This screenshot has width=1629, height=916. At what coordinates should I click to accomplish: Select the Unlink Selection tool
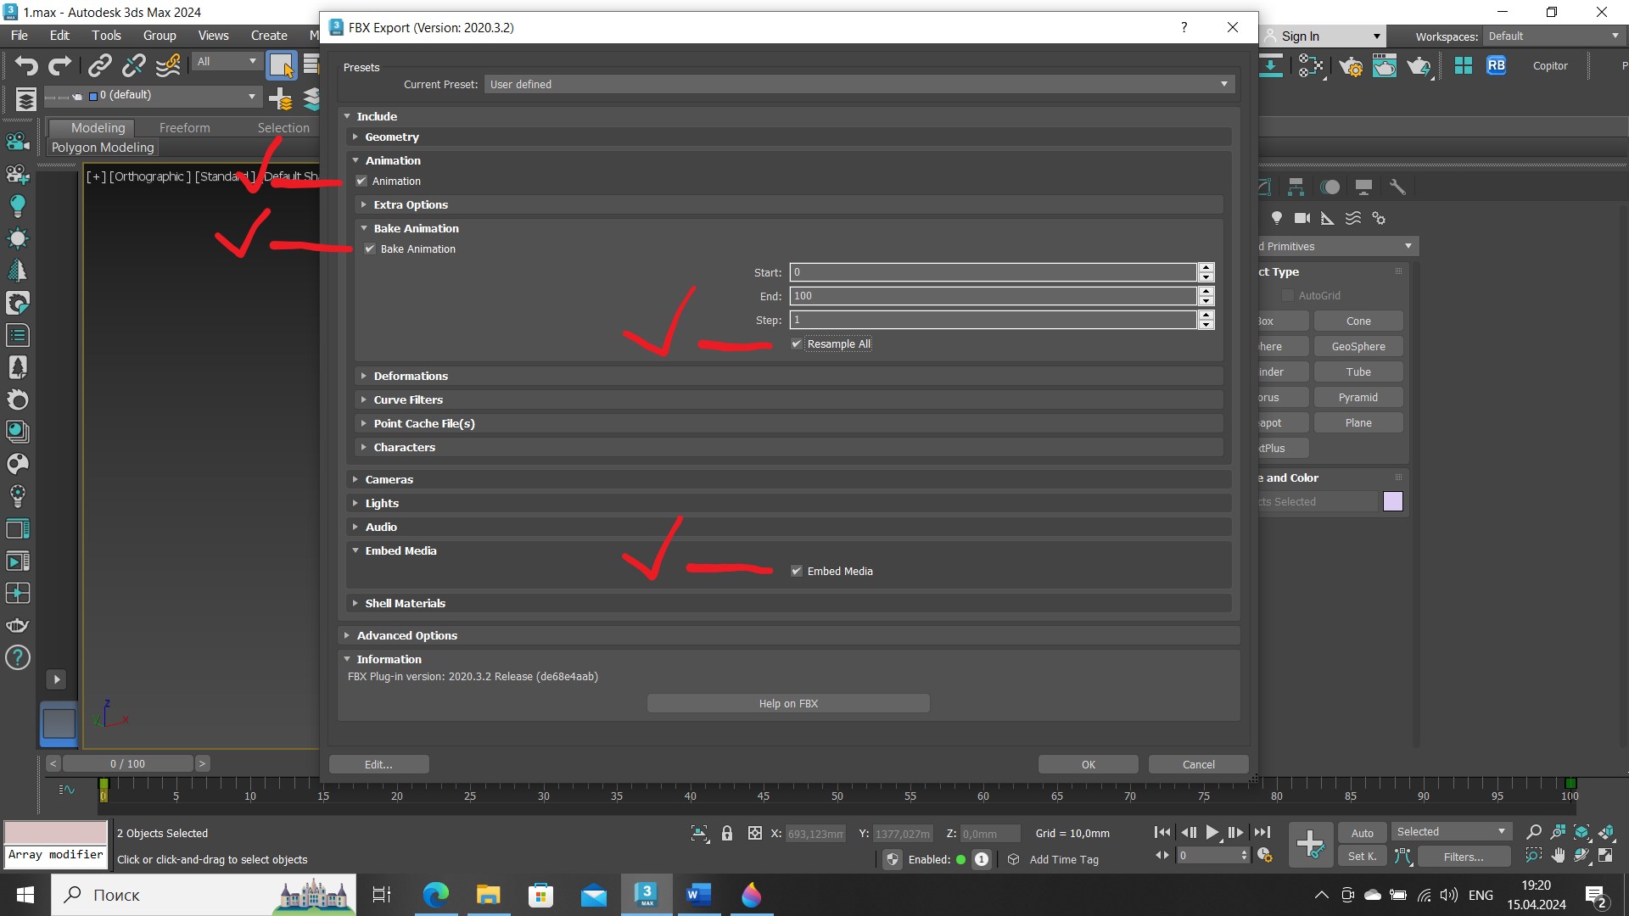pos(133,65)
